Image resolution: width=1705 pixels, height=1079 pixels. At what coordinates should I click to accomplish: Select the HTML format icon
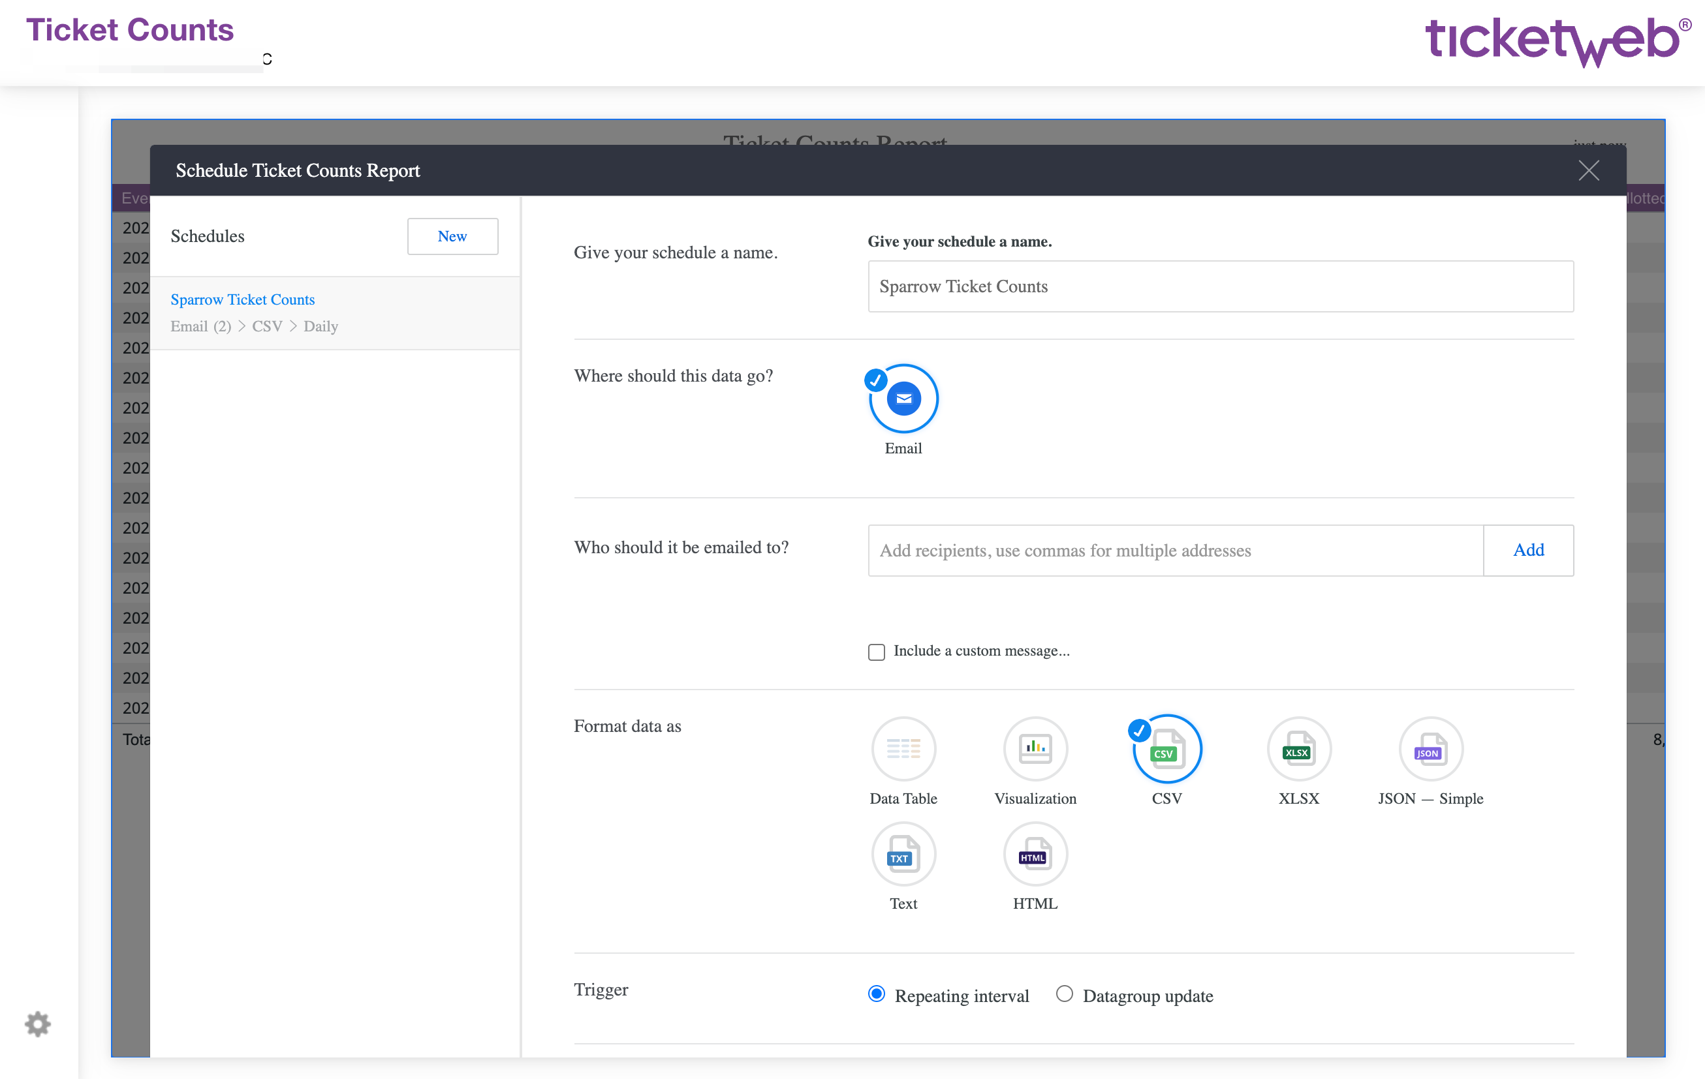[x=1035, y=854]
